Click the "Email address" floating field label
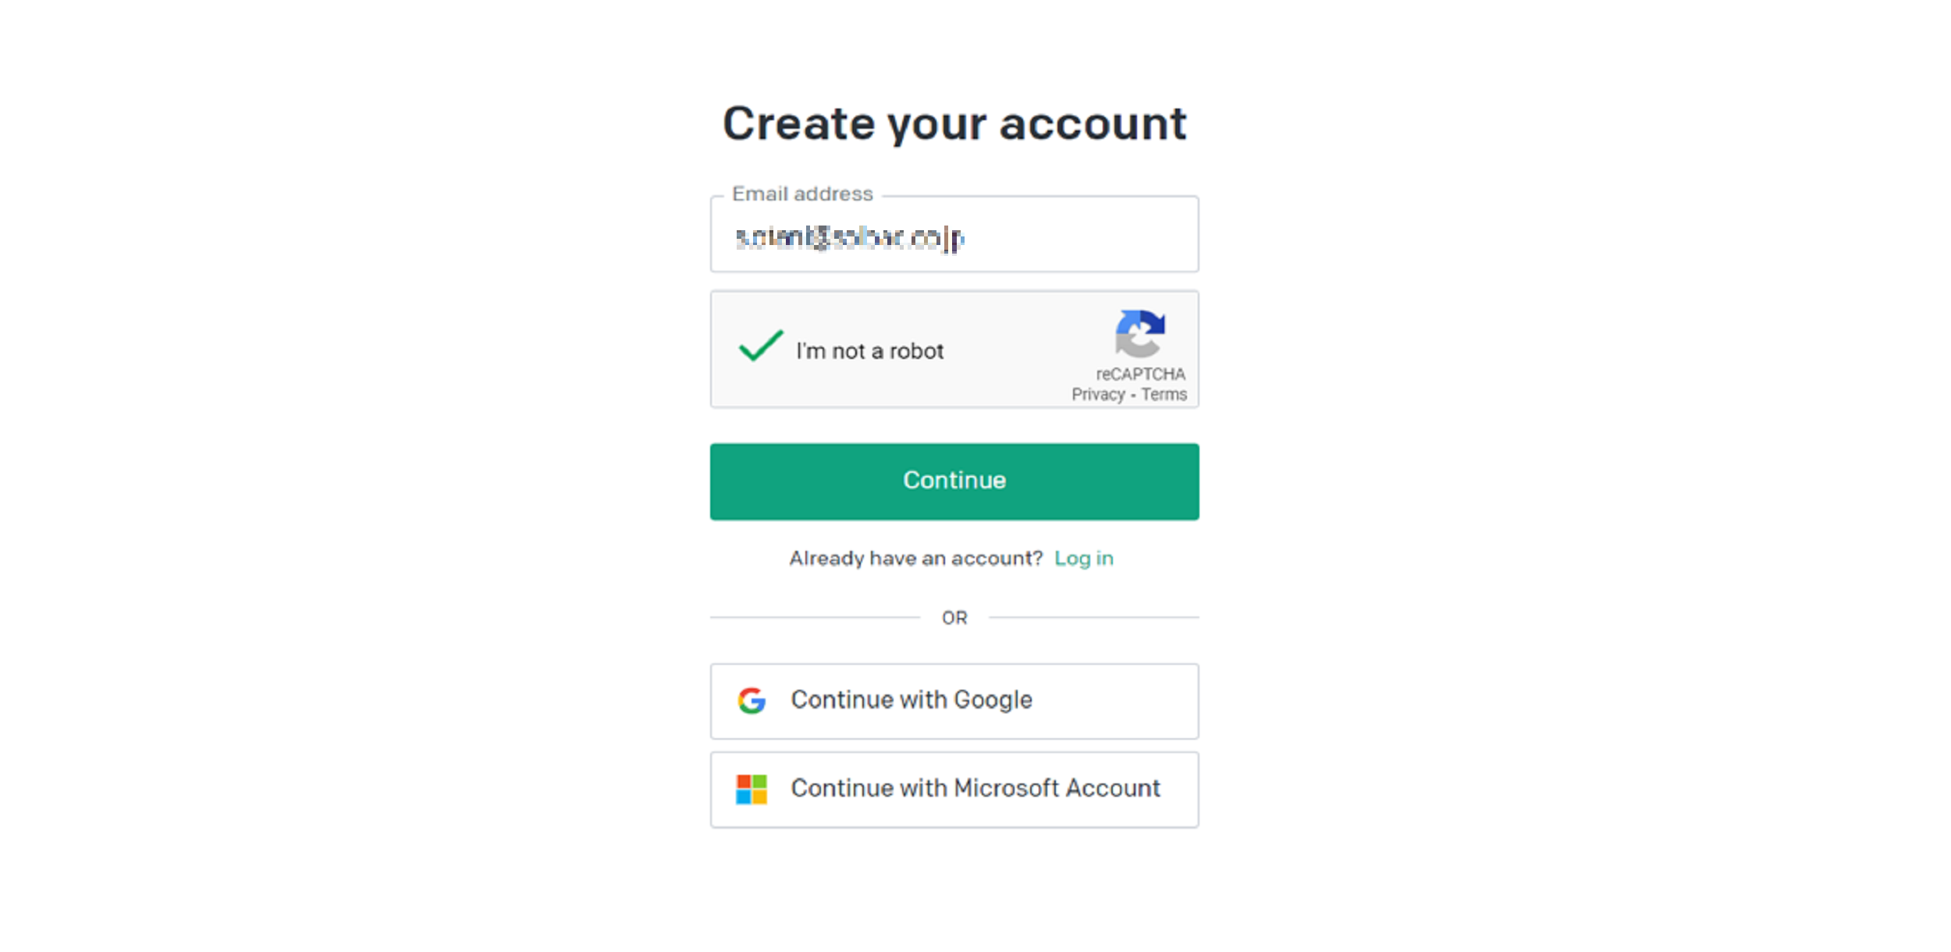Image resolution: width=1951 pixels, height=952 pixels. coord(802,194)
